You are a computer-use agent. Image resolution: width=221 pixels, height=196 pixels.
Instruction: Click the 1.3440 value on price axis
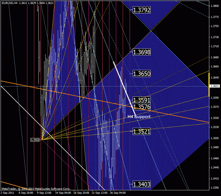(215, 167)
